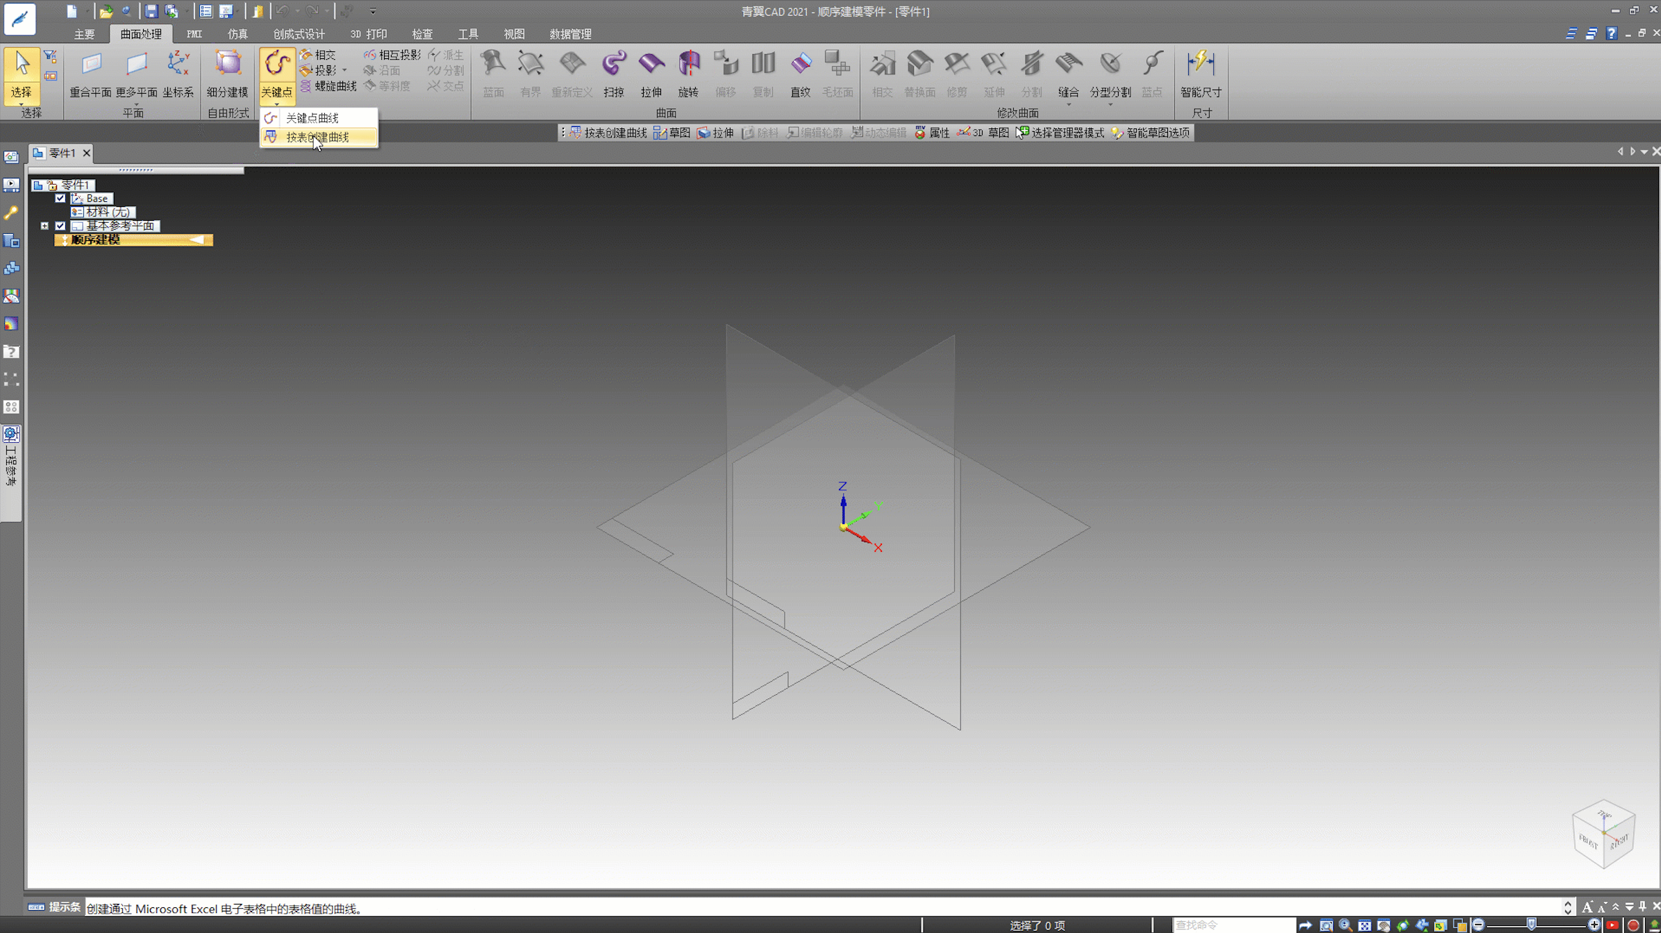Screen dimensions: 1661x933
Task: Open the 投影 dropdown arrow
Action: tap(344, 71)
